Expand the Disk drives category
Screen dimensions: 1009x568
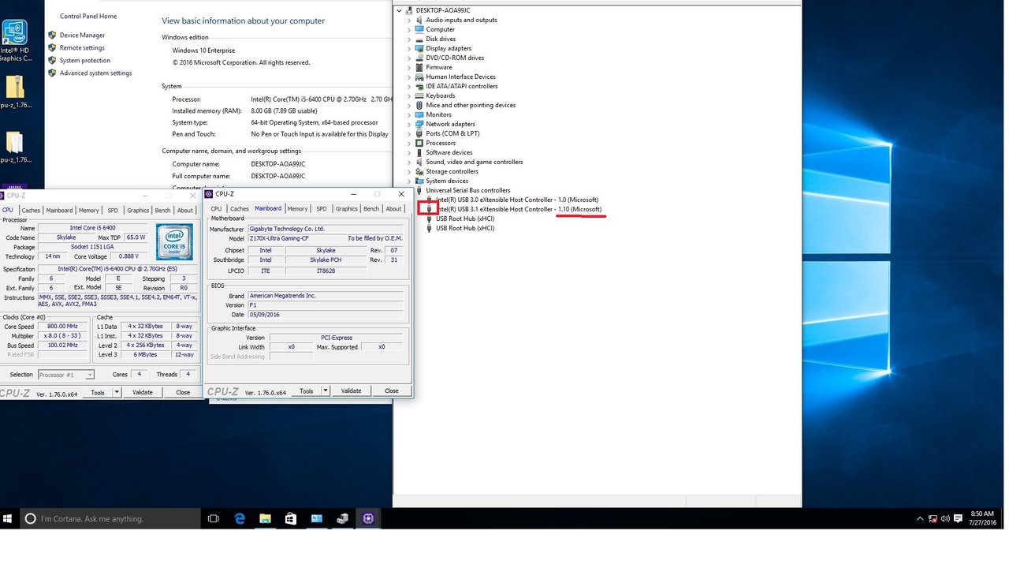pos(409,39)
